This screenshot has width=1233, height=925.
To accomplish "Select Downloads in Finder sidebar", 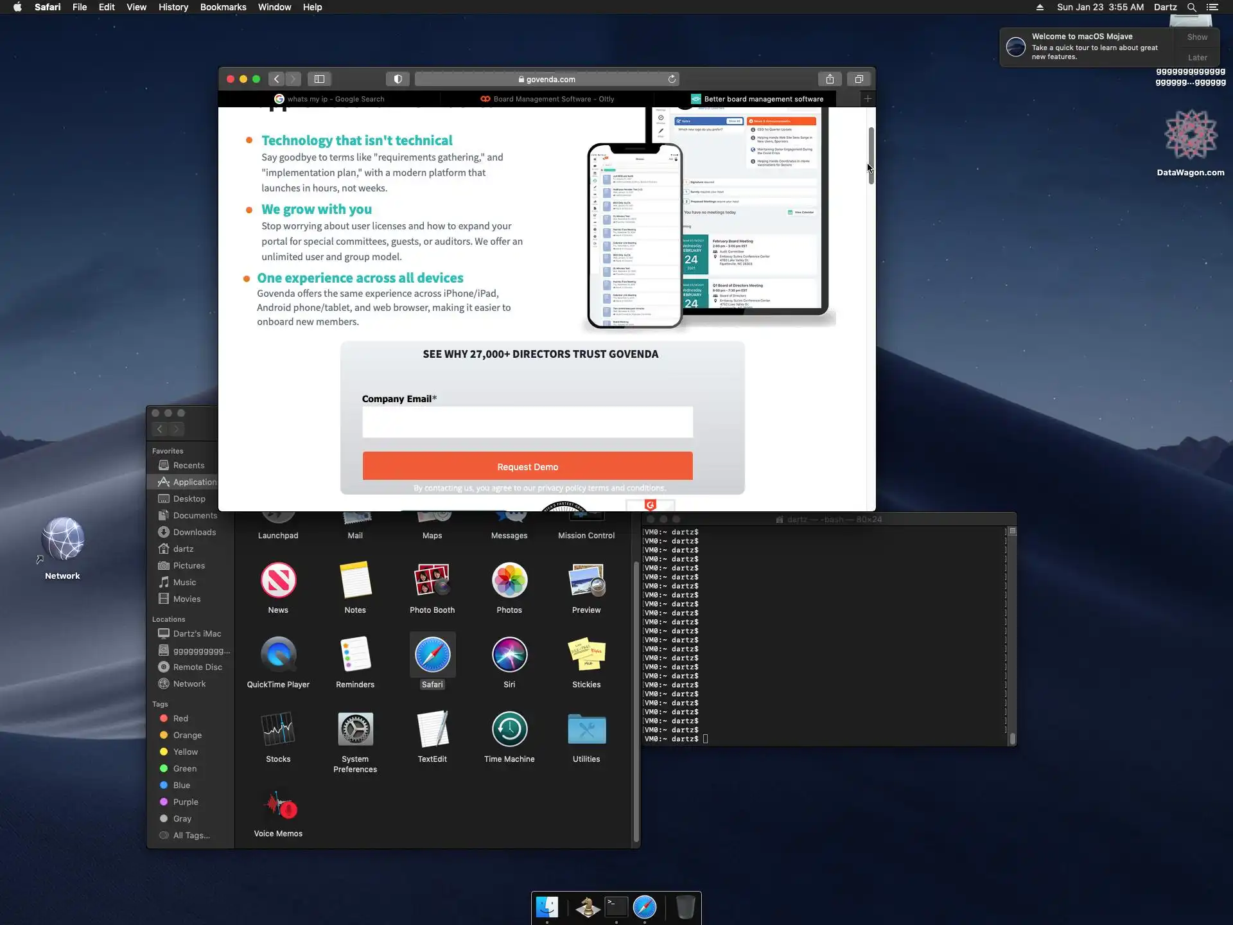I will [194, 532].
